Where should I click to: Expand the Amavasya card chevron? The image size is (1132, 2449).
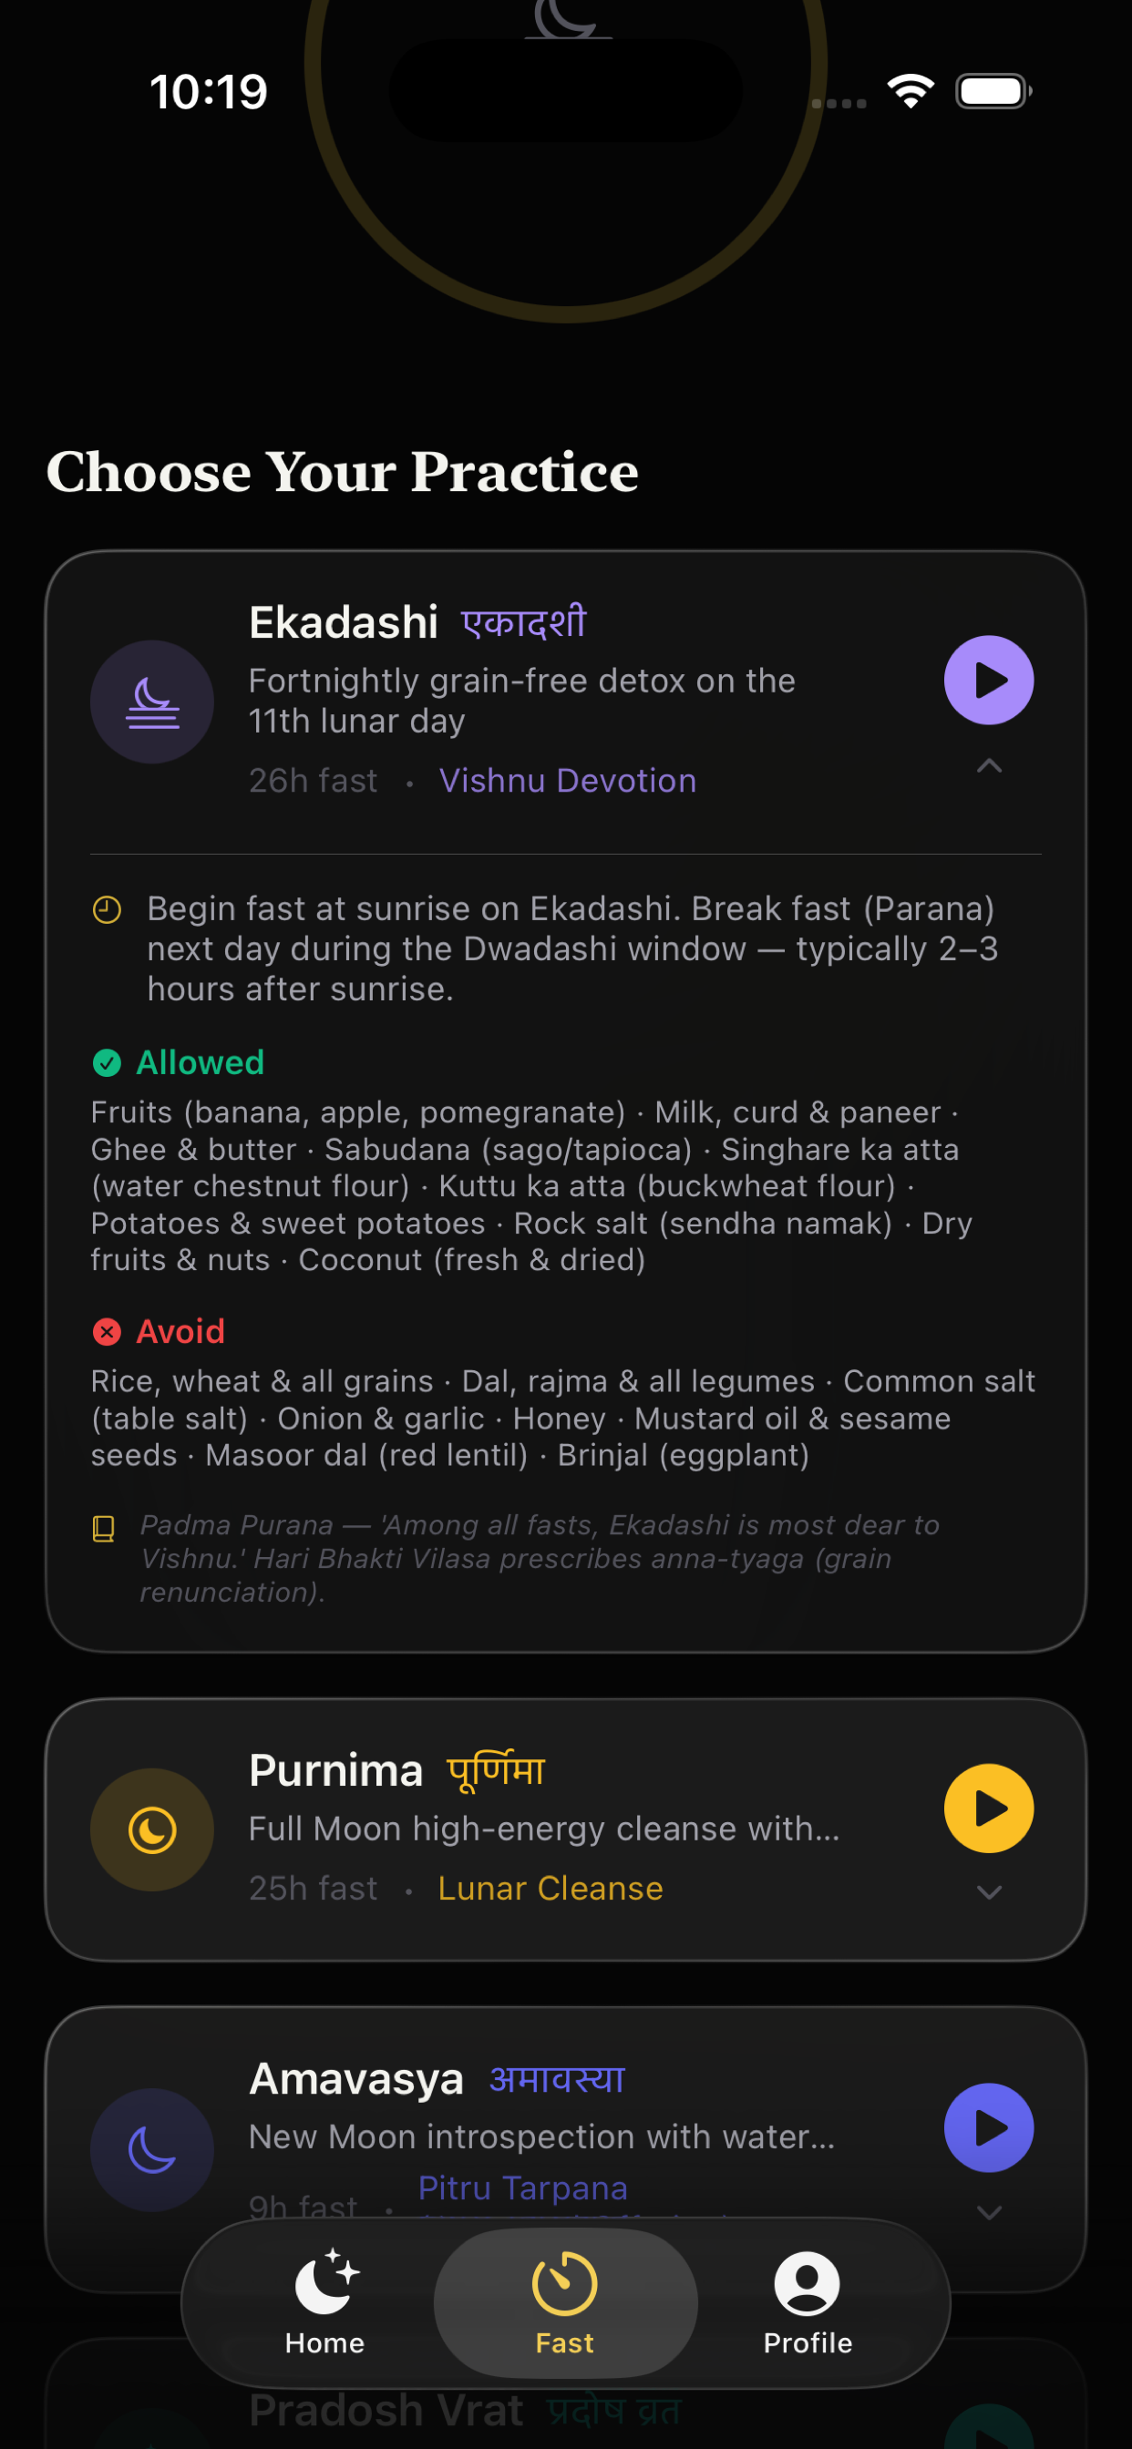tap(989, 2212)
